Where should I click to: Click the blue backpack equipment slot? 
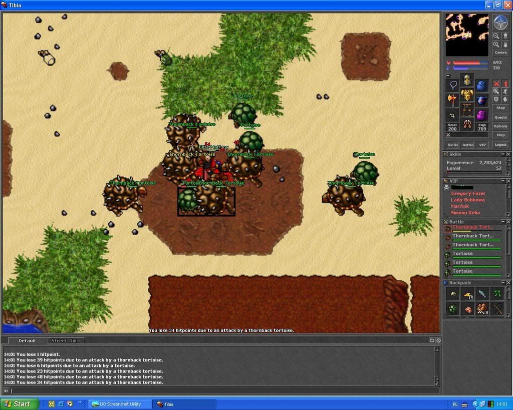(x=481, y=86)
